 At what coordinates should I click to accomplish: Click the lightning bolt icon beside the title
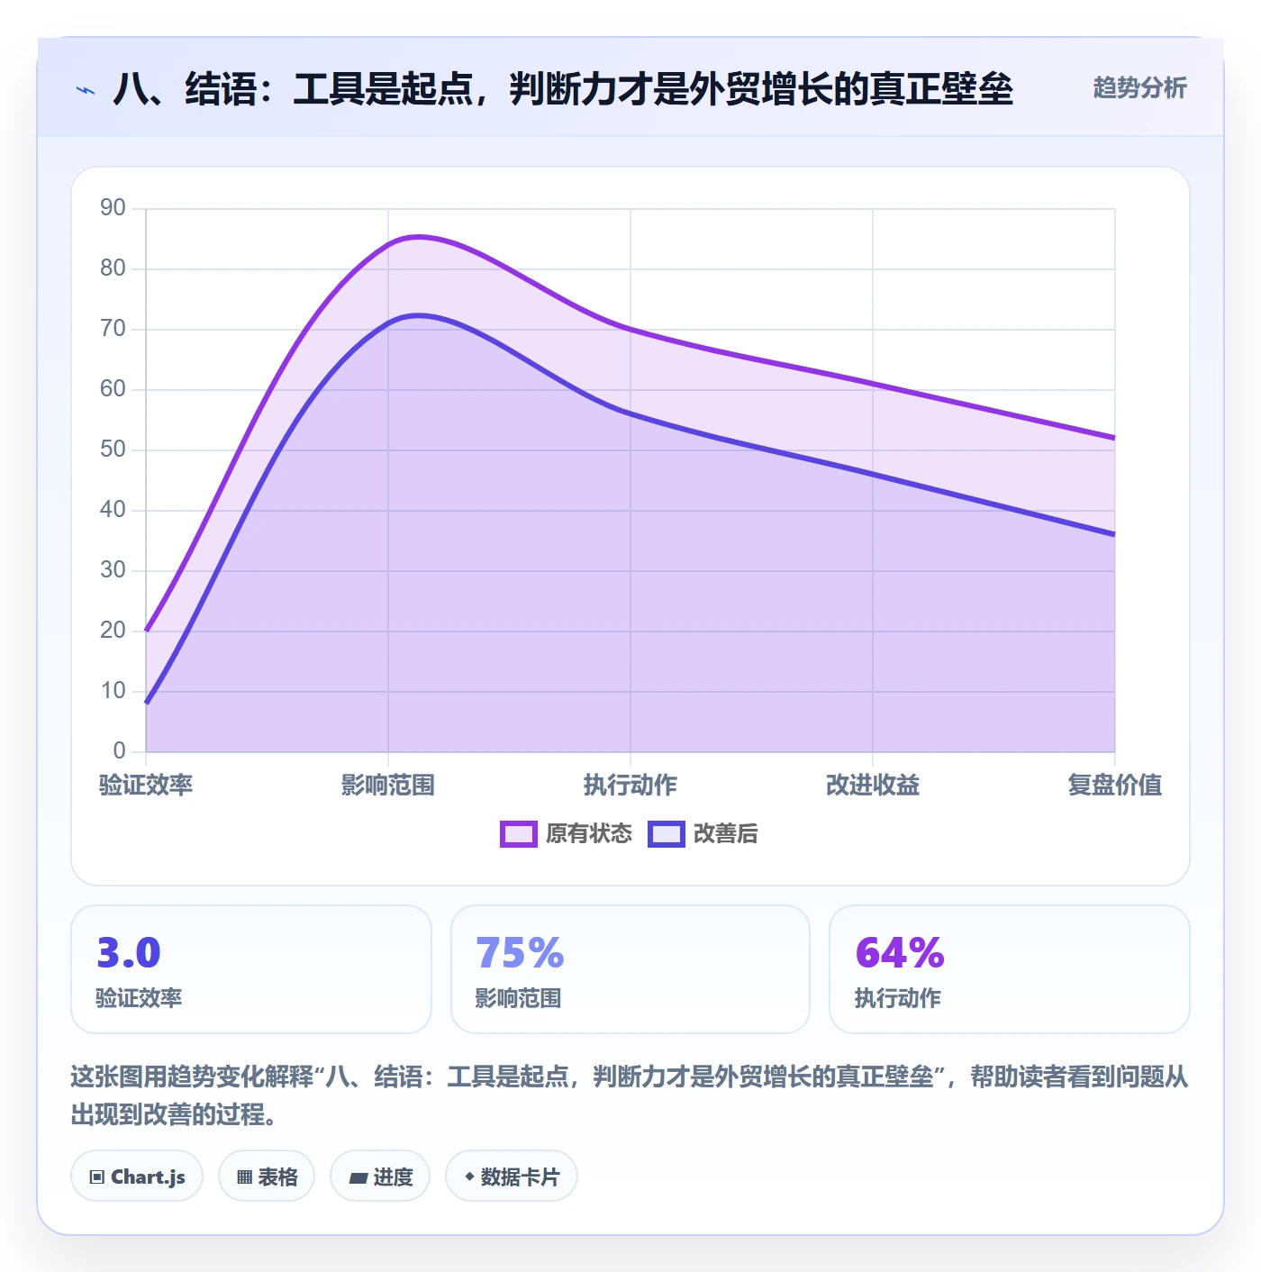(x=86, y=90)
